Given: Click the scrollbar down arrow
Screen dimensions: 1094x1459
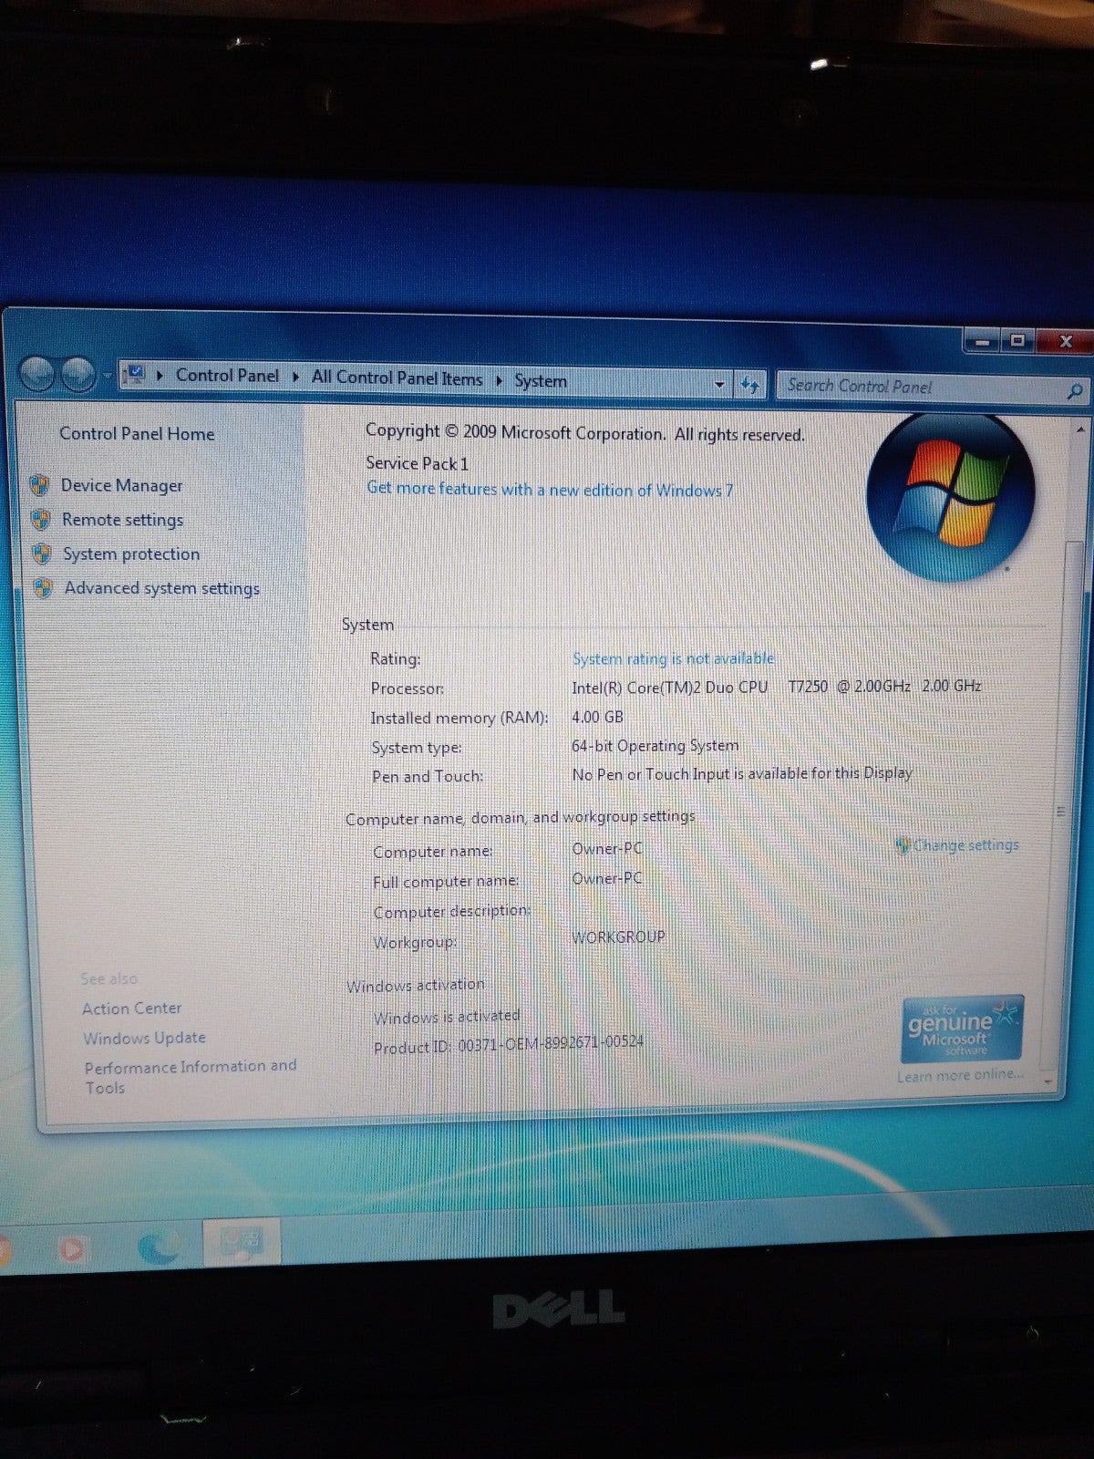Looking at the screenshot, I should 1049,1081.
